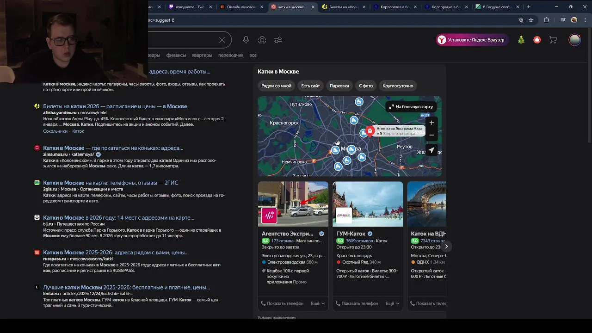The width and height of the screenshot is (592, 333).
Task: Click verified badge next to ГУМ-Каток
Action: pos(370,234)
